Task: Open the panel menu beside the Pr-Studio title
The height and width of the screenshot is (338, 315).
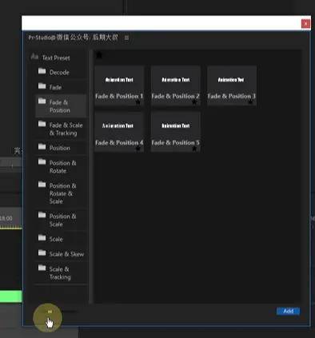Action: tap(126, 38)
